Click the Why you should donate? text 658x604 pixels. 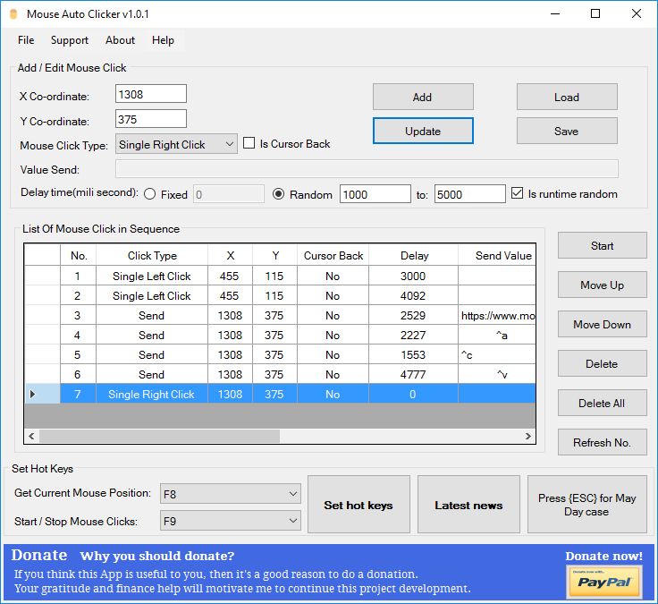157,556
